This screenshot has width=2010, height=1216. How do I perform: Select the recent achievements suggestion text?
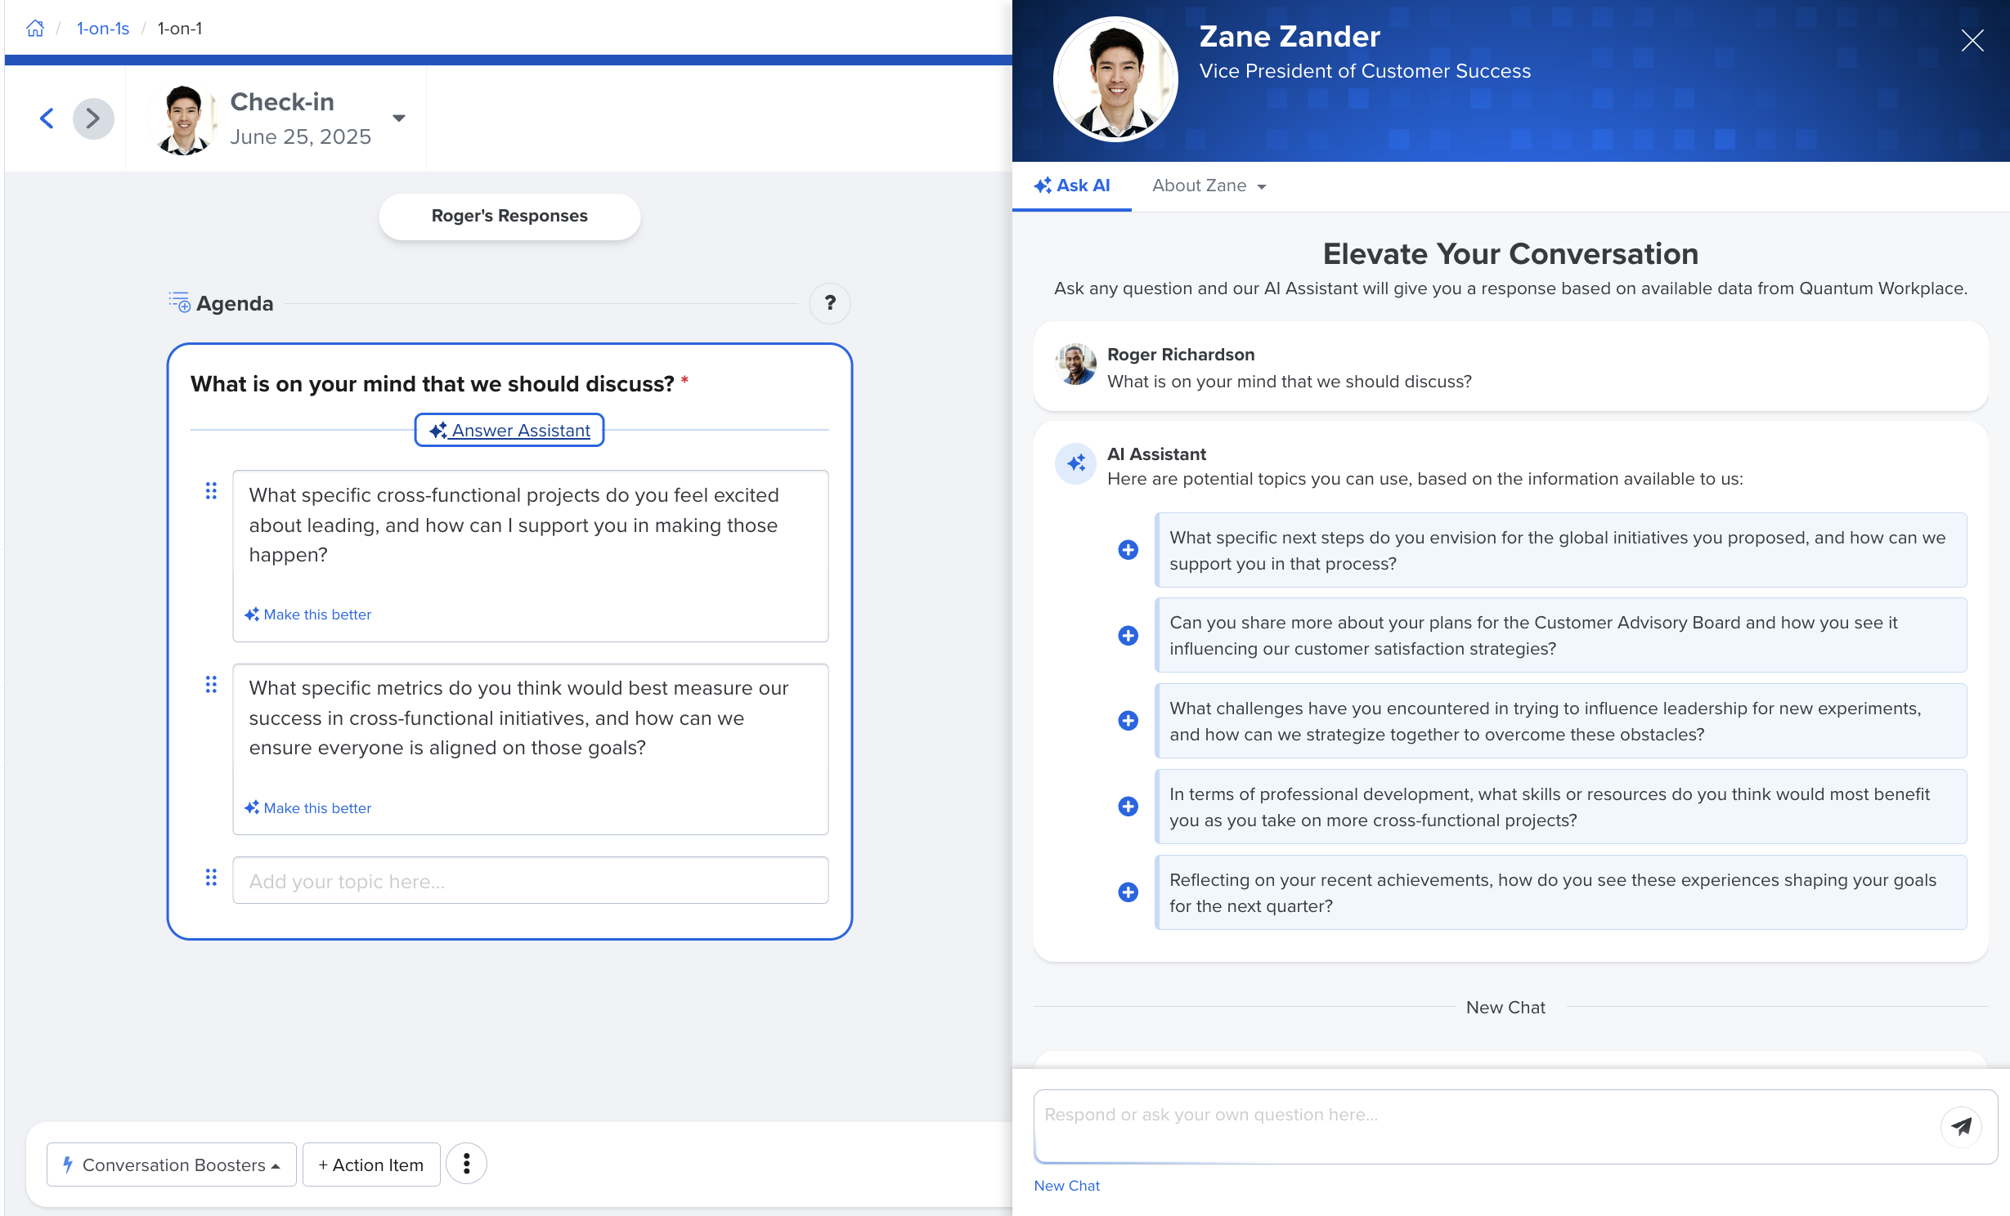point(1560,892)
